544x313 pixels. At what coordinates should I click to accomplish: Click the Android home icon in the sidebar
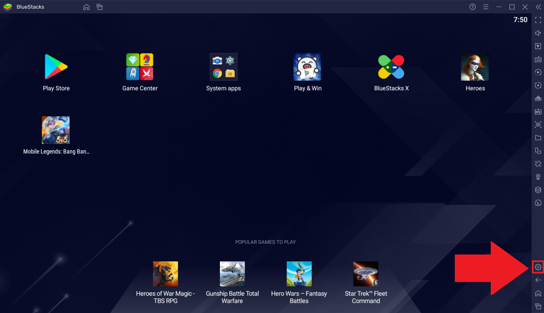(538, 293)
